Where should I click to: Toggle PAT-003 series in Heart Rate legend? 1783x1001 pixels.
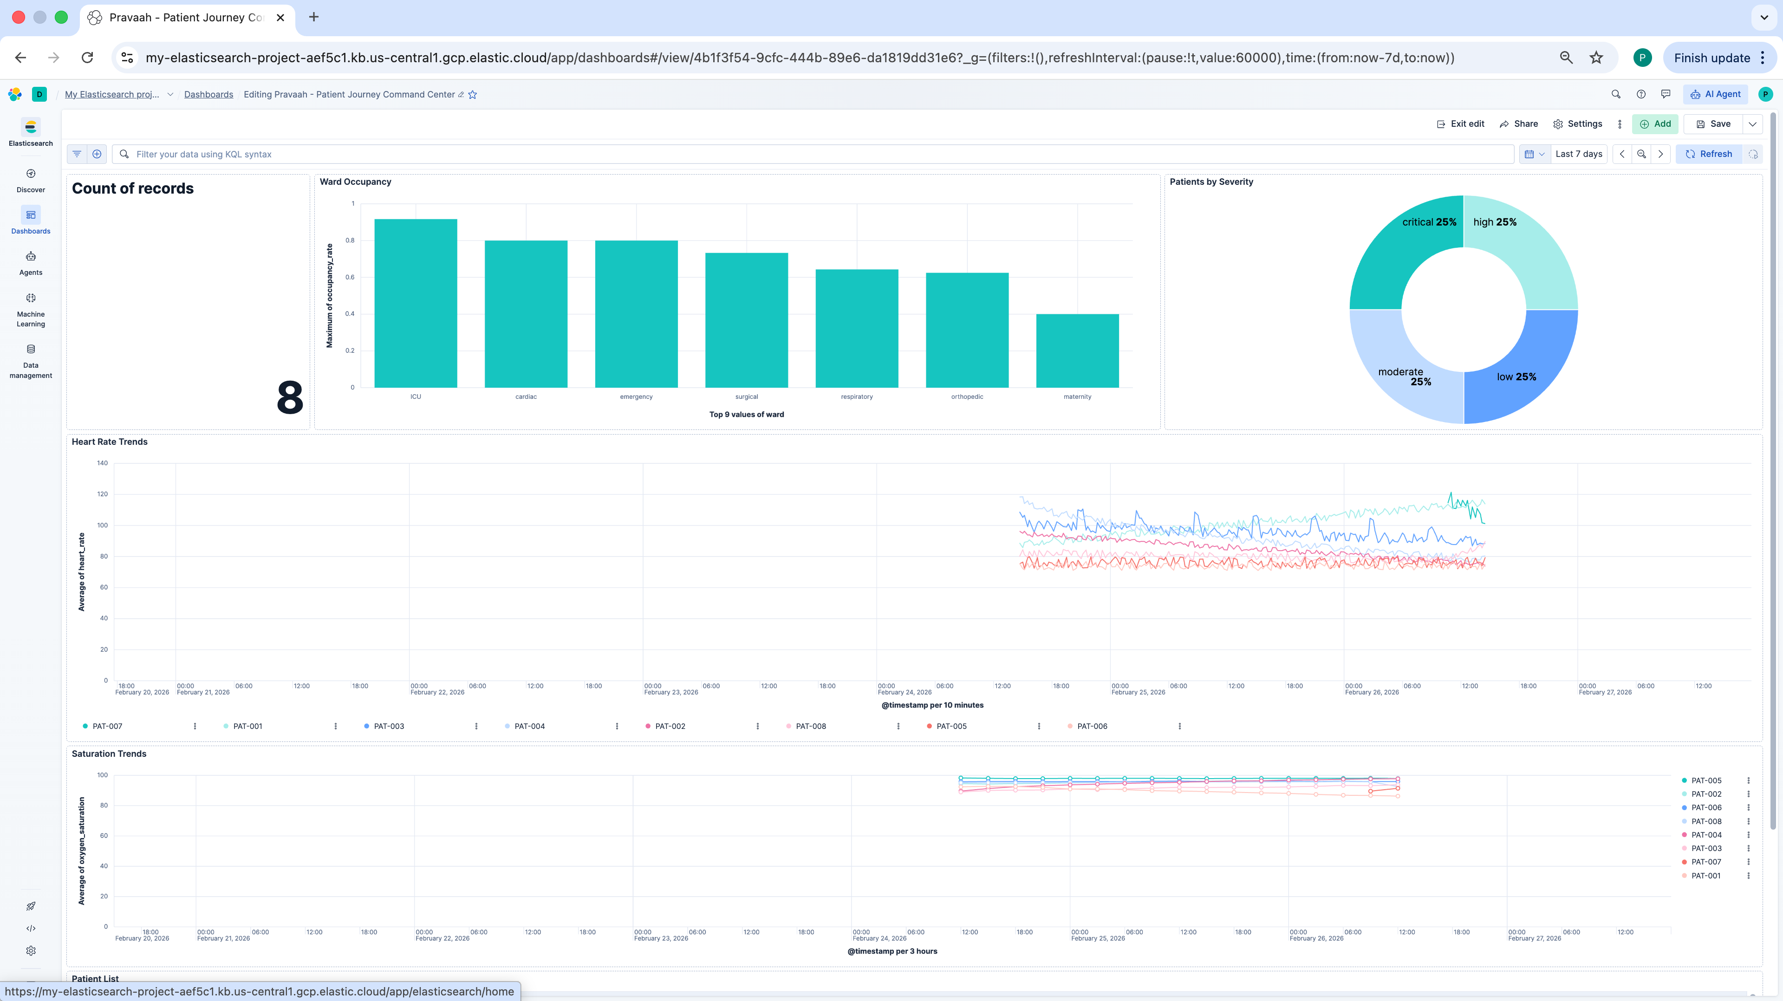(x=388, y=726)
